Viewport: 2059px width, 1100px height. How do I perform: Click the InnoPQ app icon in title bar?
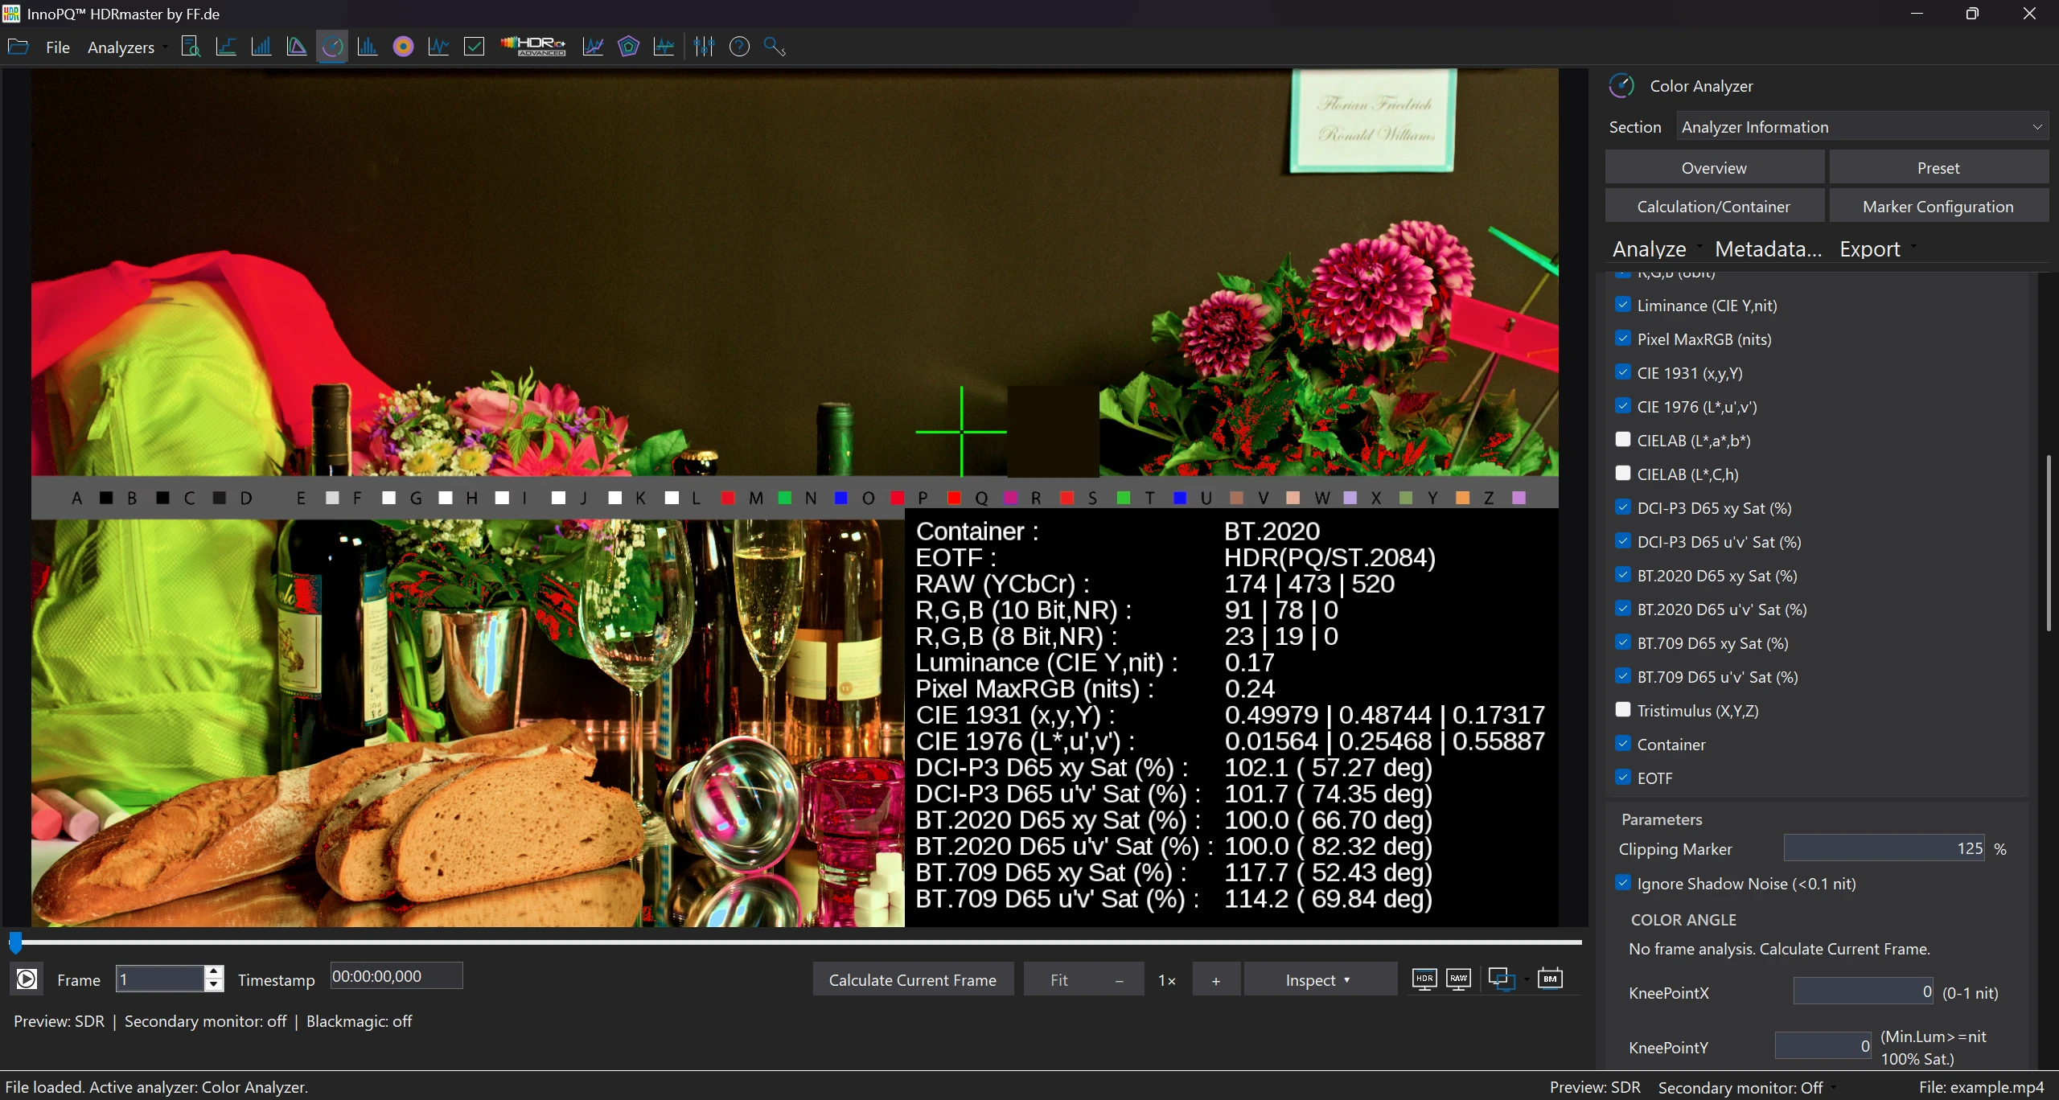coord(10,14)
